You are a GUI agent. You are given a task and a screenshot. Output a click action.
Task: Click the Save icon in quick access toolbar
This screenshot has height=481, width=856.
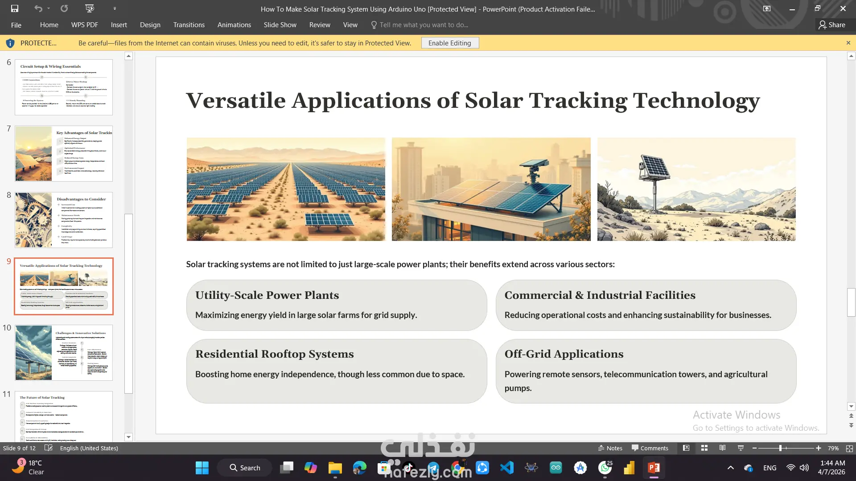tap(15, 8)
